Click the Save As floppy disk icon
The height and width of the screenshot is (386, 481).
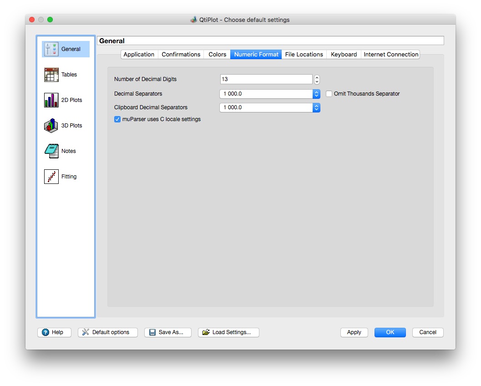click(152, 332)
